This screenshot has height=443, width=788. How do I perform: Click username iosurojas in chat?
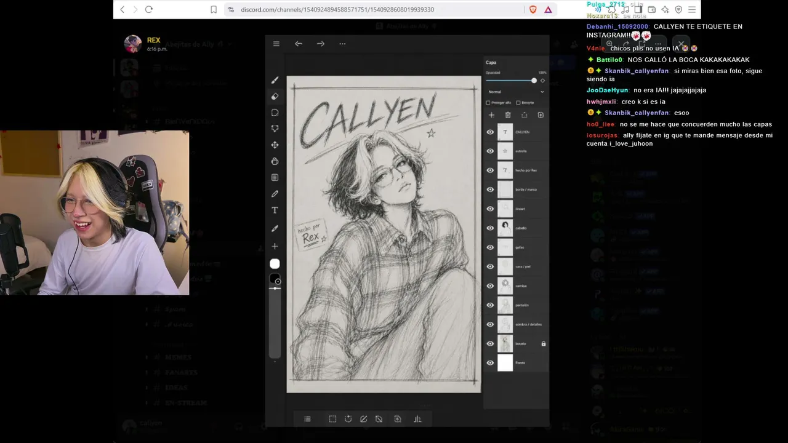click(x=602, y=135)
